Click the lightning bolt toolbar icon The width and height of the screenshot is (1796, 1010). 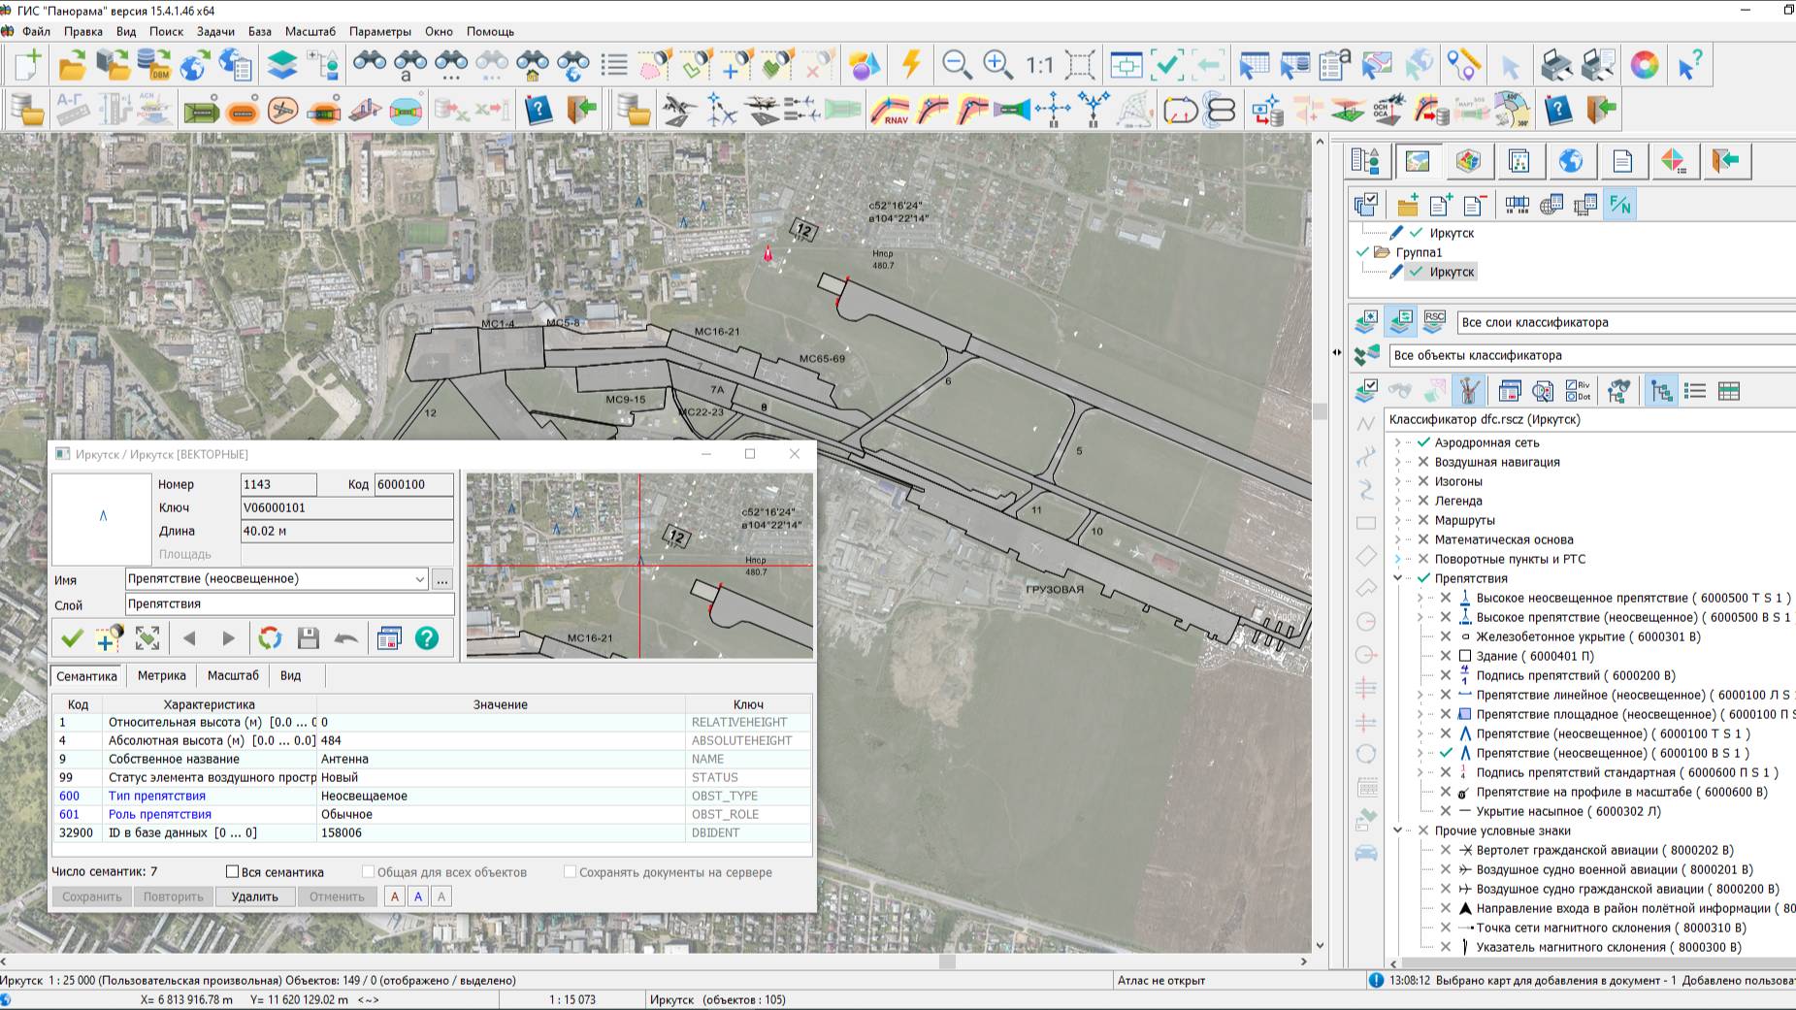[x=910, y=65]
